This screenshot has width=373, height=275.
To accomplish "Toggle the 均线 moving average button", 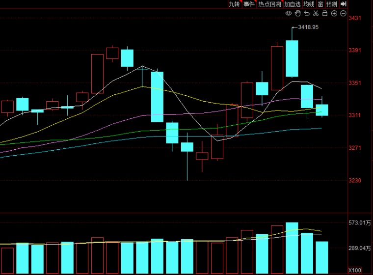I will pos(309,4).
